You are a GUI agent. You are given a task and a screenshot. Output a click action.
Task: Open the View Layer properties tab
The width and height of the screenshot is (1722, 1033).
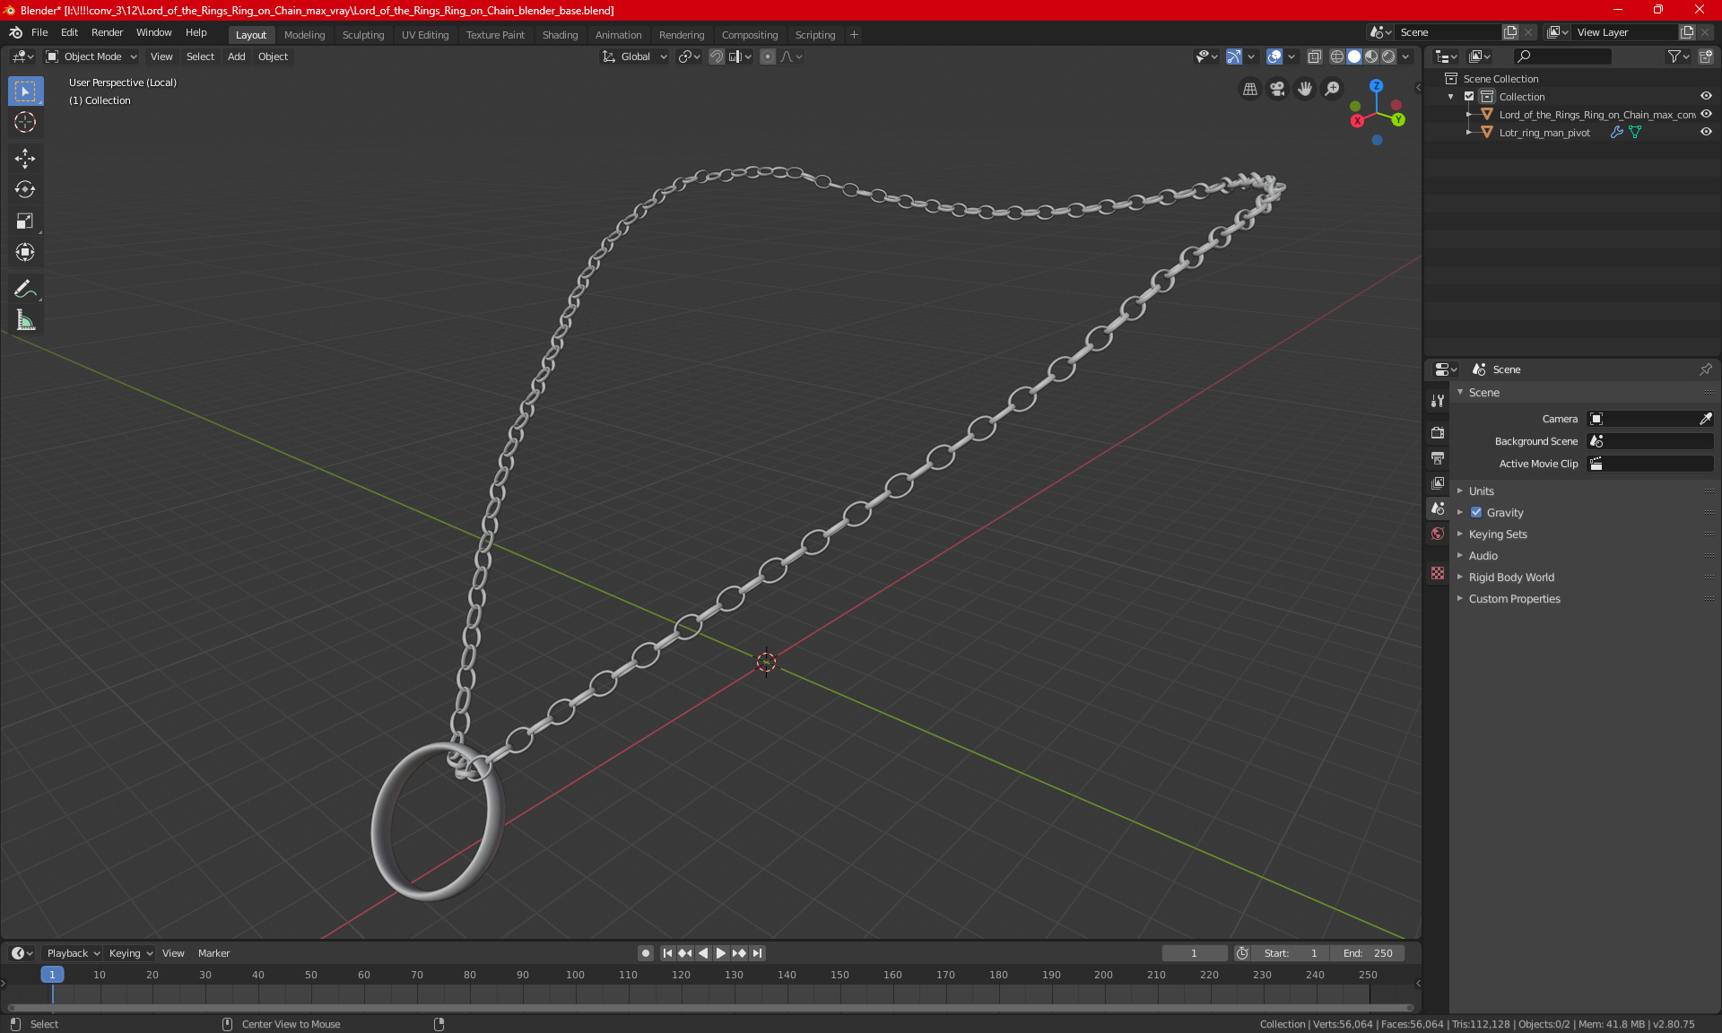click(x=1438, y=483)
